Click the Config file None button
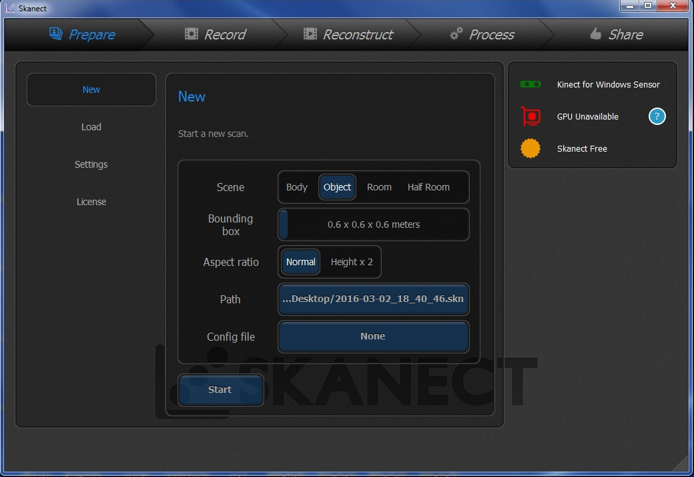 point(374,337)
